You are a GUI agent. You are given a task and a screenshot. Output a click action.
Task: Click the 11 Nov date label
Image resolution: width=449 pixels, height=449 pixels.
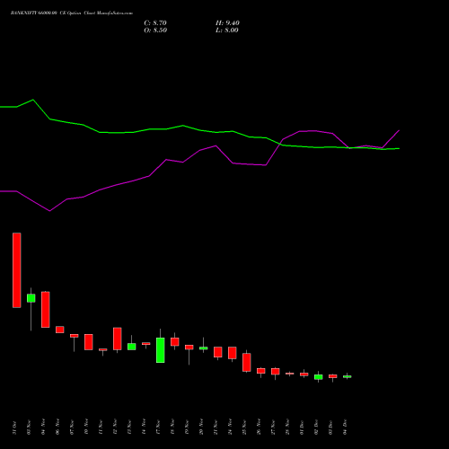(101, 427)
